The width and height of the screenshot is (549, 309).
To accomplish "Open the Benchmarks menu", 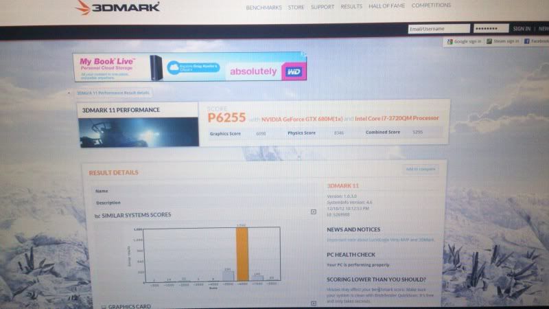I will tap(264, 8).
